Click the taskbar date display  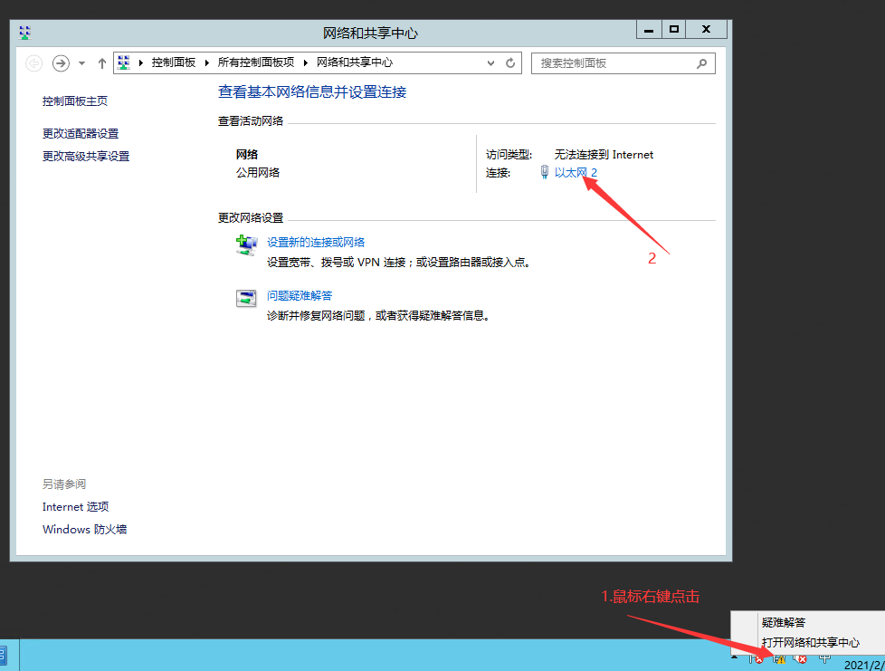pyautogui.click(x=864, y=665)
